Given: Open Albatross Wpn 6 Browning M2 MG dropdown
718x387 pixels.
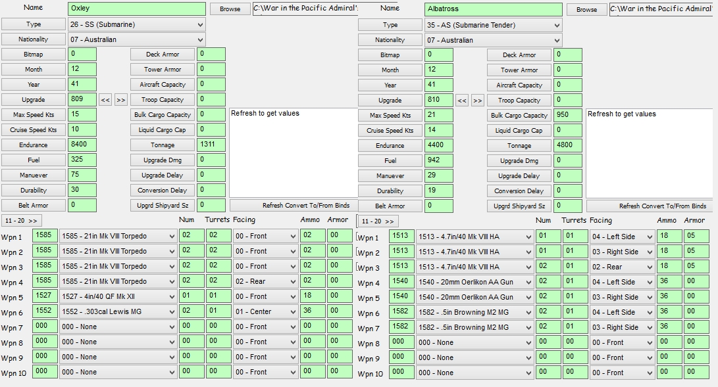Looking at the screenshot, I should (x=475, y=312).
